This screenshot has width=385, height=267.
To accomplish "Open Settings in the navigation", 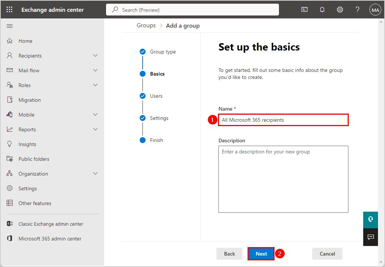I will click(28, 188).
